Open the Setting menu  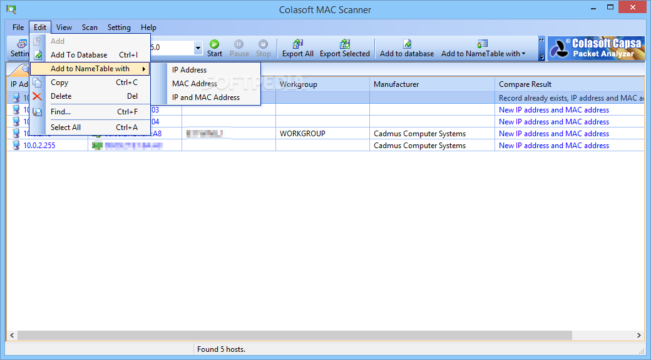119,27
